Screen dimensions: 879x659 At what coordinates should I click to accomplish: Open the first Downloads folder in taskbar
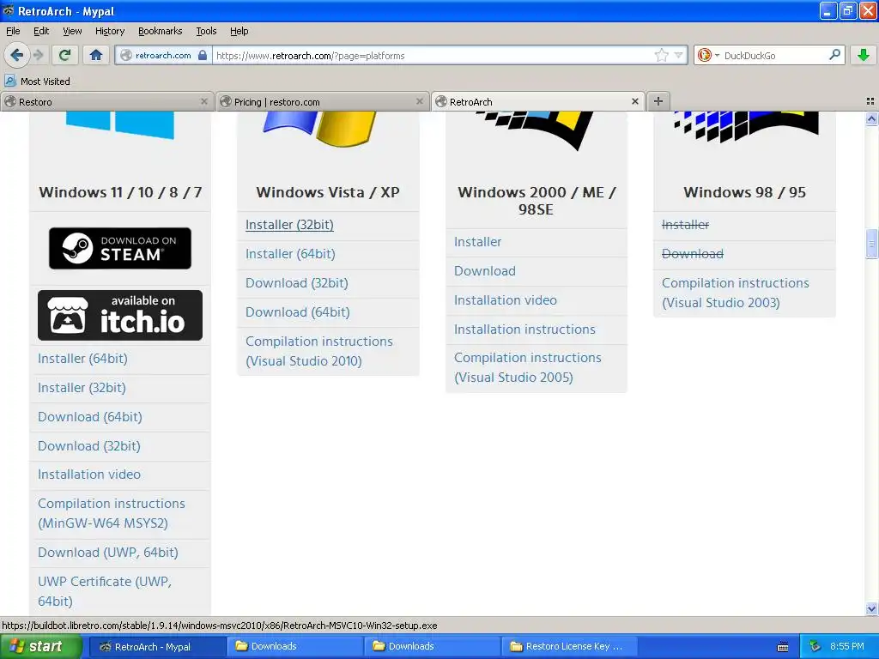[x=295, y=646]
